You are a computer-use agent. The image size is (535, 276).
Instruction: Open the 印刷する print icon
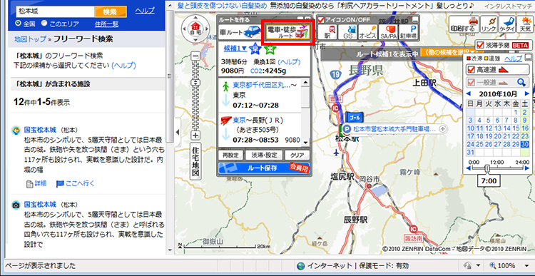point(462,25)
